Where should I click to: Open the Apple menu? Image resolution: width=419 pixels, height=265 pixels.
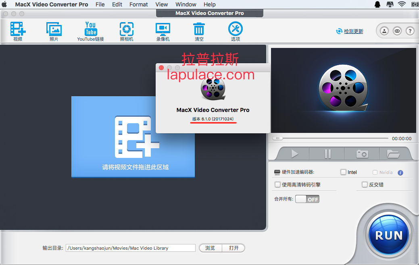pos(4,4)
